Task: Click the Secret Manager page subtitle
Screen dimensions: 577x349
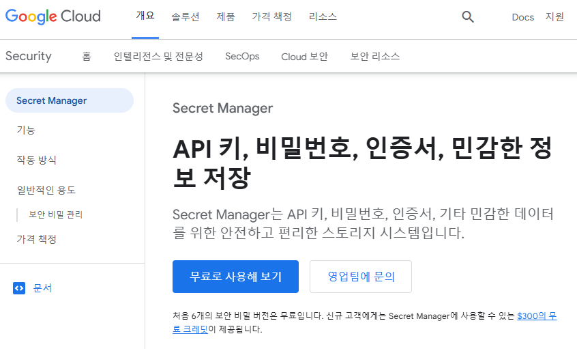Action: (x=222, y=109)
